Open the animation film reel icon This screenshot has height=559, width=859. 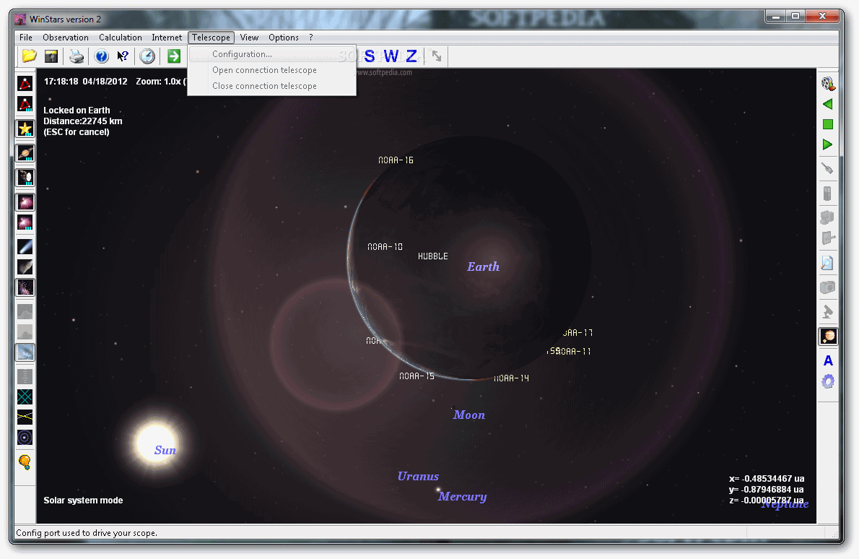(x=828, y=83)
